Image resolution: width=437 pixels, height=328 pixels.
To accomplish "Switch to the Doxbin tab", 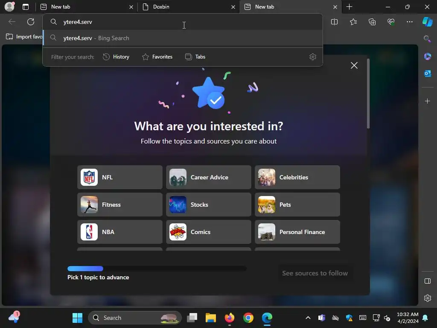I will pyautogui.click(x=188, y=7).
